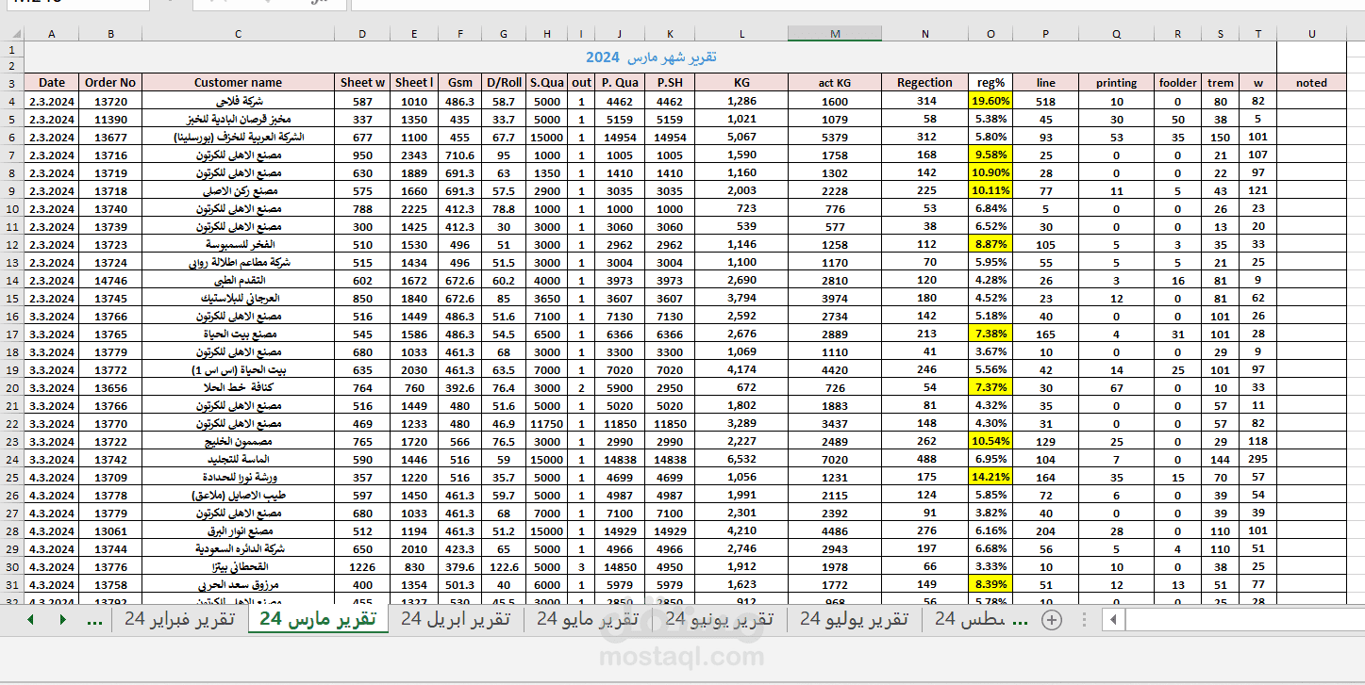The image size is (1365, 685).
Task: Select the Sheet w header cell
Action: point(363,83)
